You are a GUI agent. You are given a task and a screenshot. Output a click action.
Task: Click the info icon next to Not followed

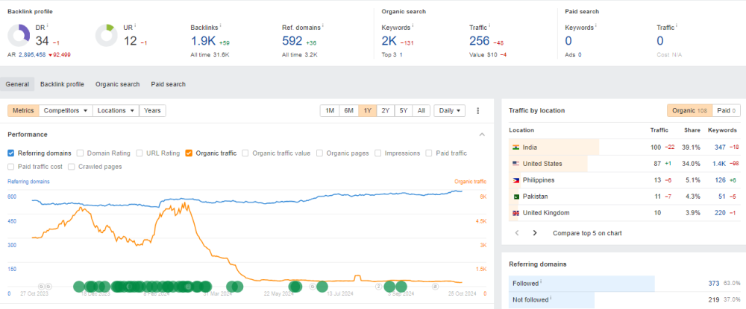point(551,299)
